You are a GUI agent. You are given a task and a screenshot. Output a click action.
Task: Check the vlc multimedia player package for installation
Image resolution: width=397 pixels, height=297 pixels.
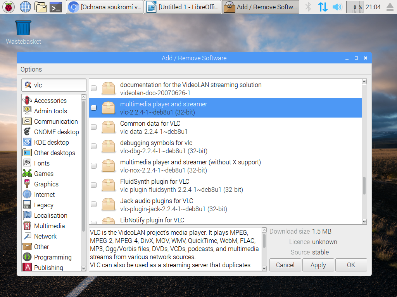[93, 108]
